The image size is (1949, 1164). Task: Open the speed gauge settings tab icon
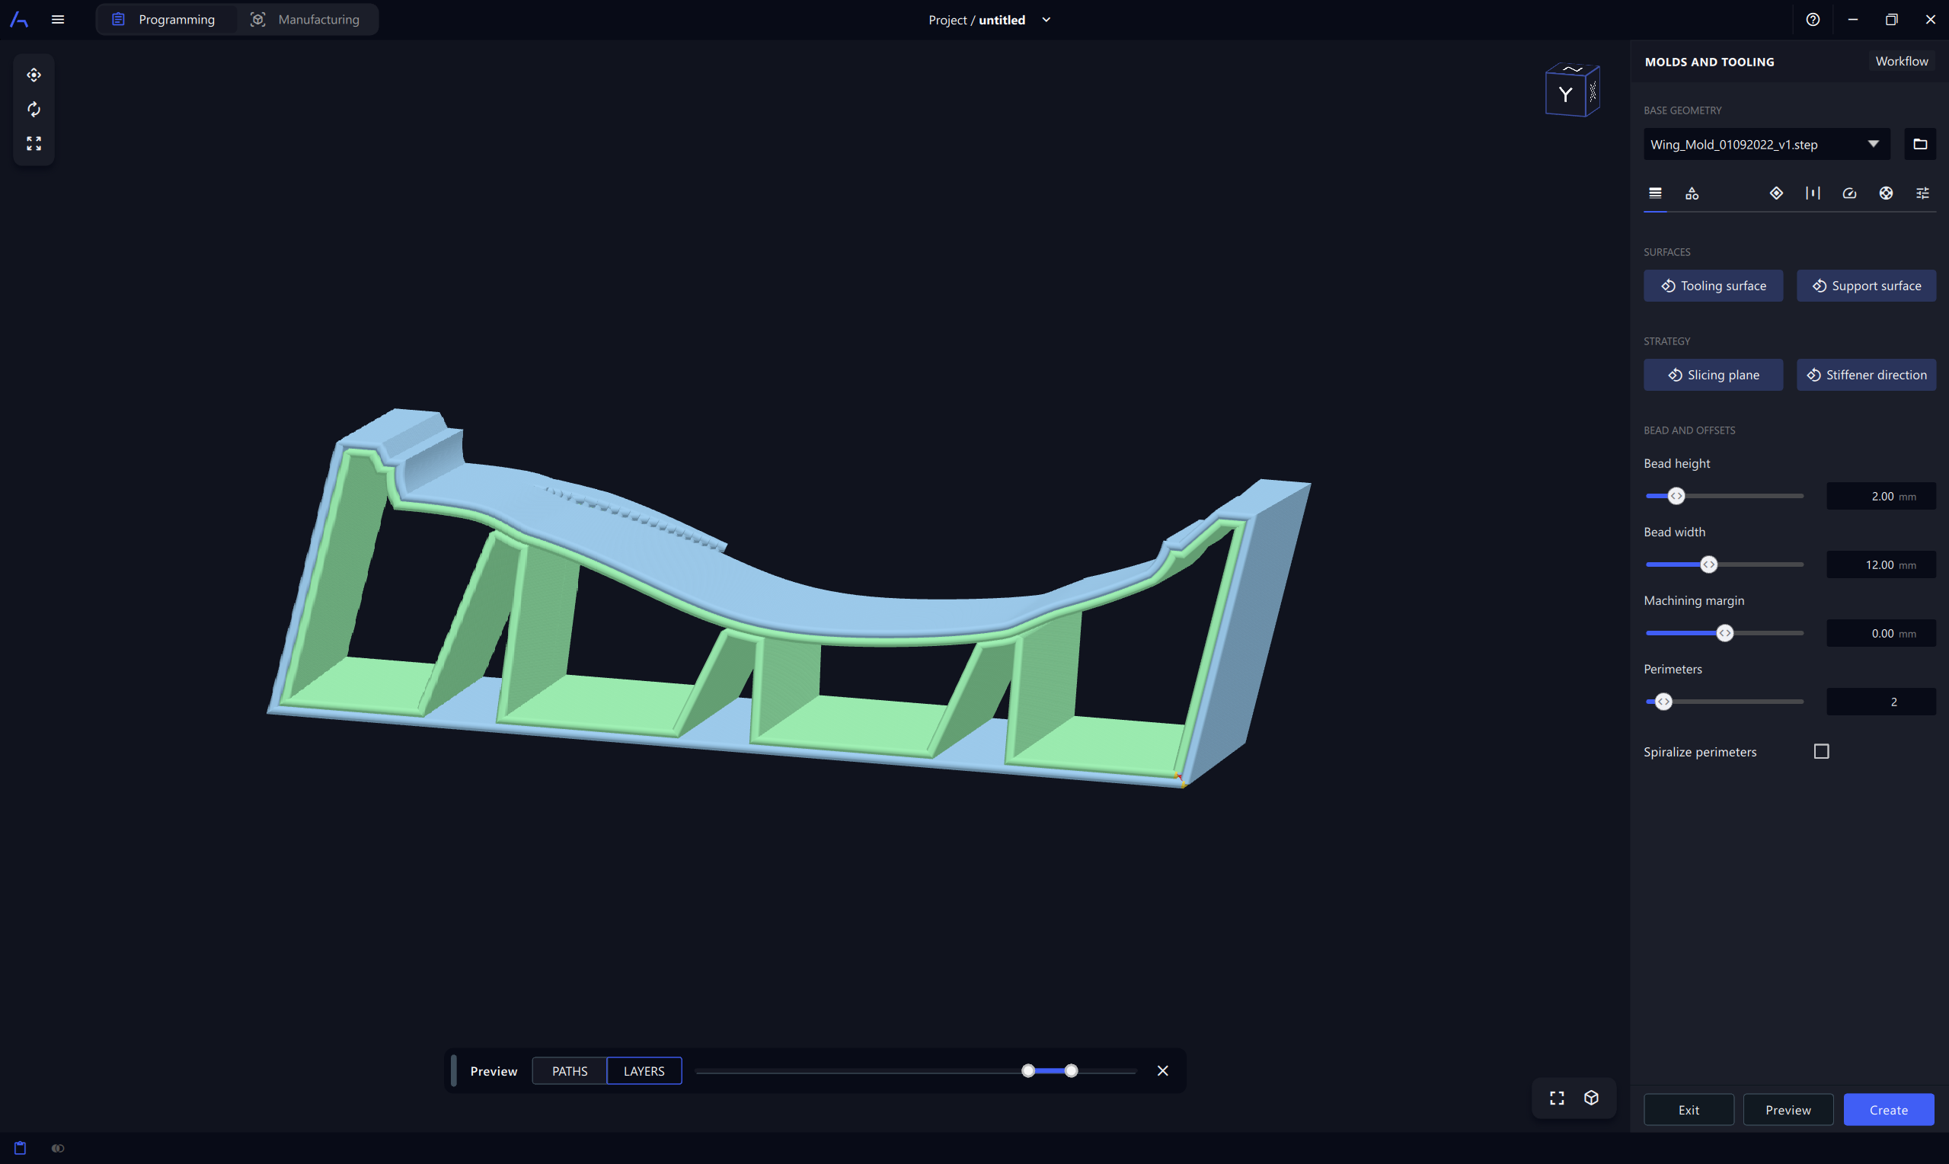coord(1849,193)
